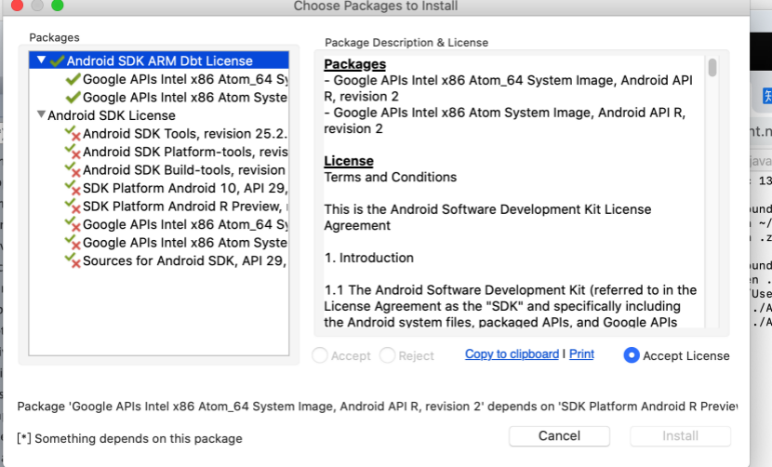
Task: Click status icon of Android SDK Tools row
Action: tap(73, 134)
